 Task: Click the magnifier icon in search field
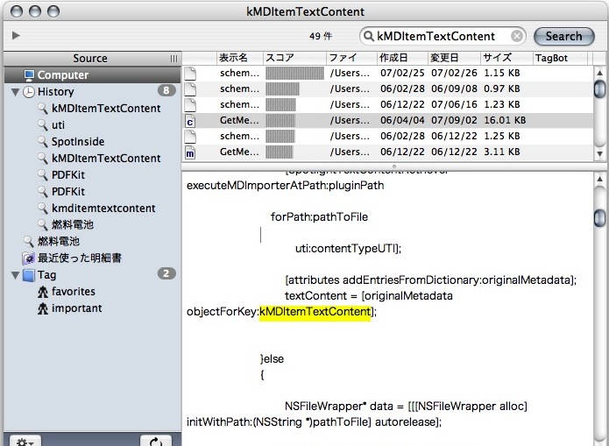368,36
